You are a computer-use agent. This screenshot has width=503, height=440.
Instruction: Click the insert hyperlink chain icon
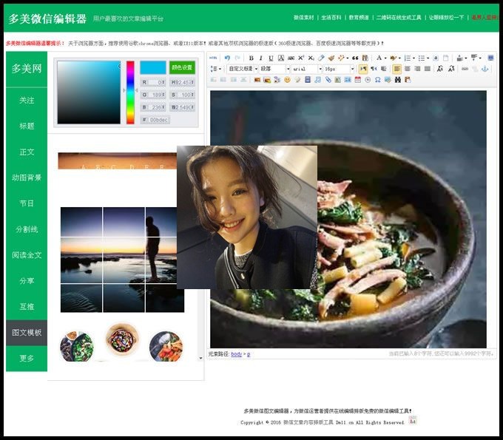point(465,69)
